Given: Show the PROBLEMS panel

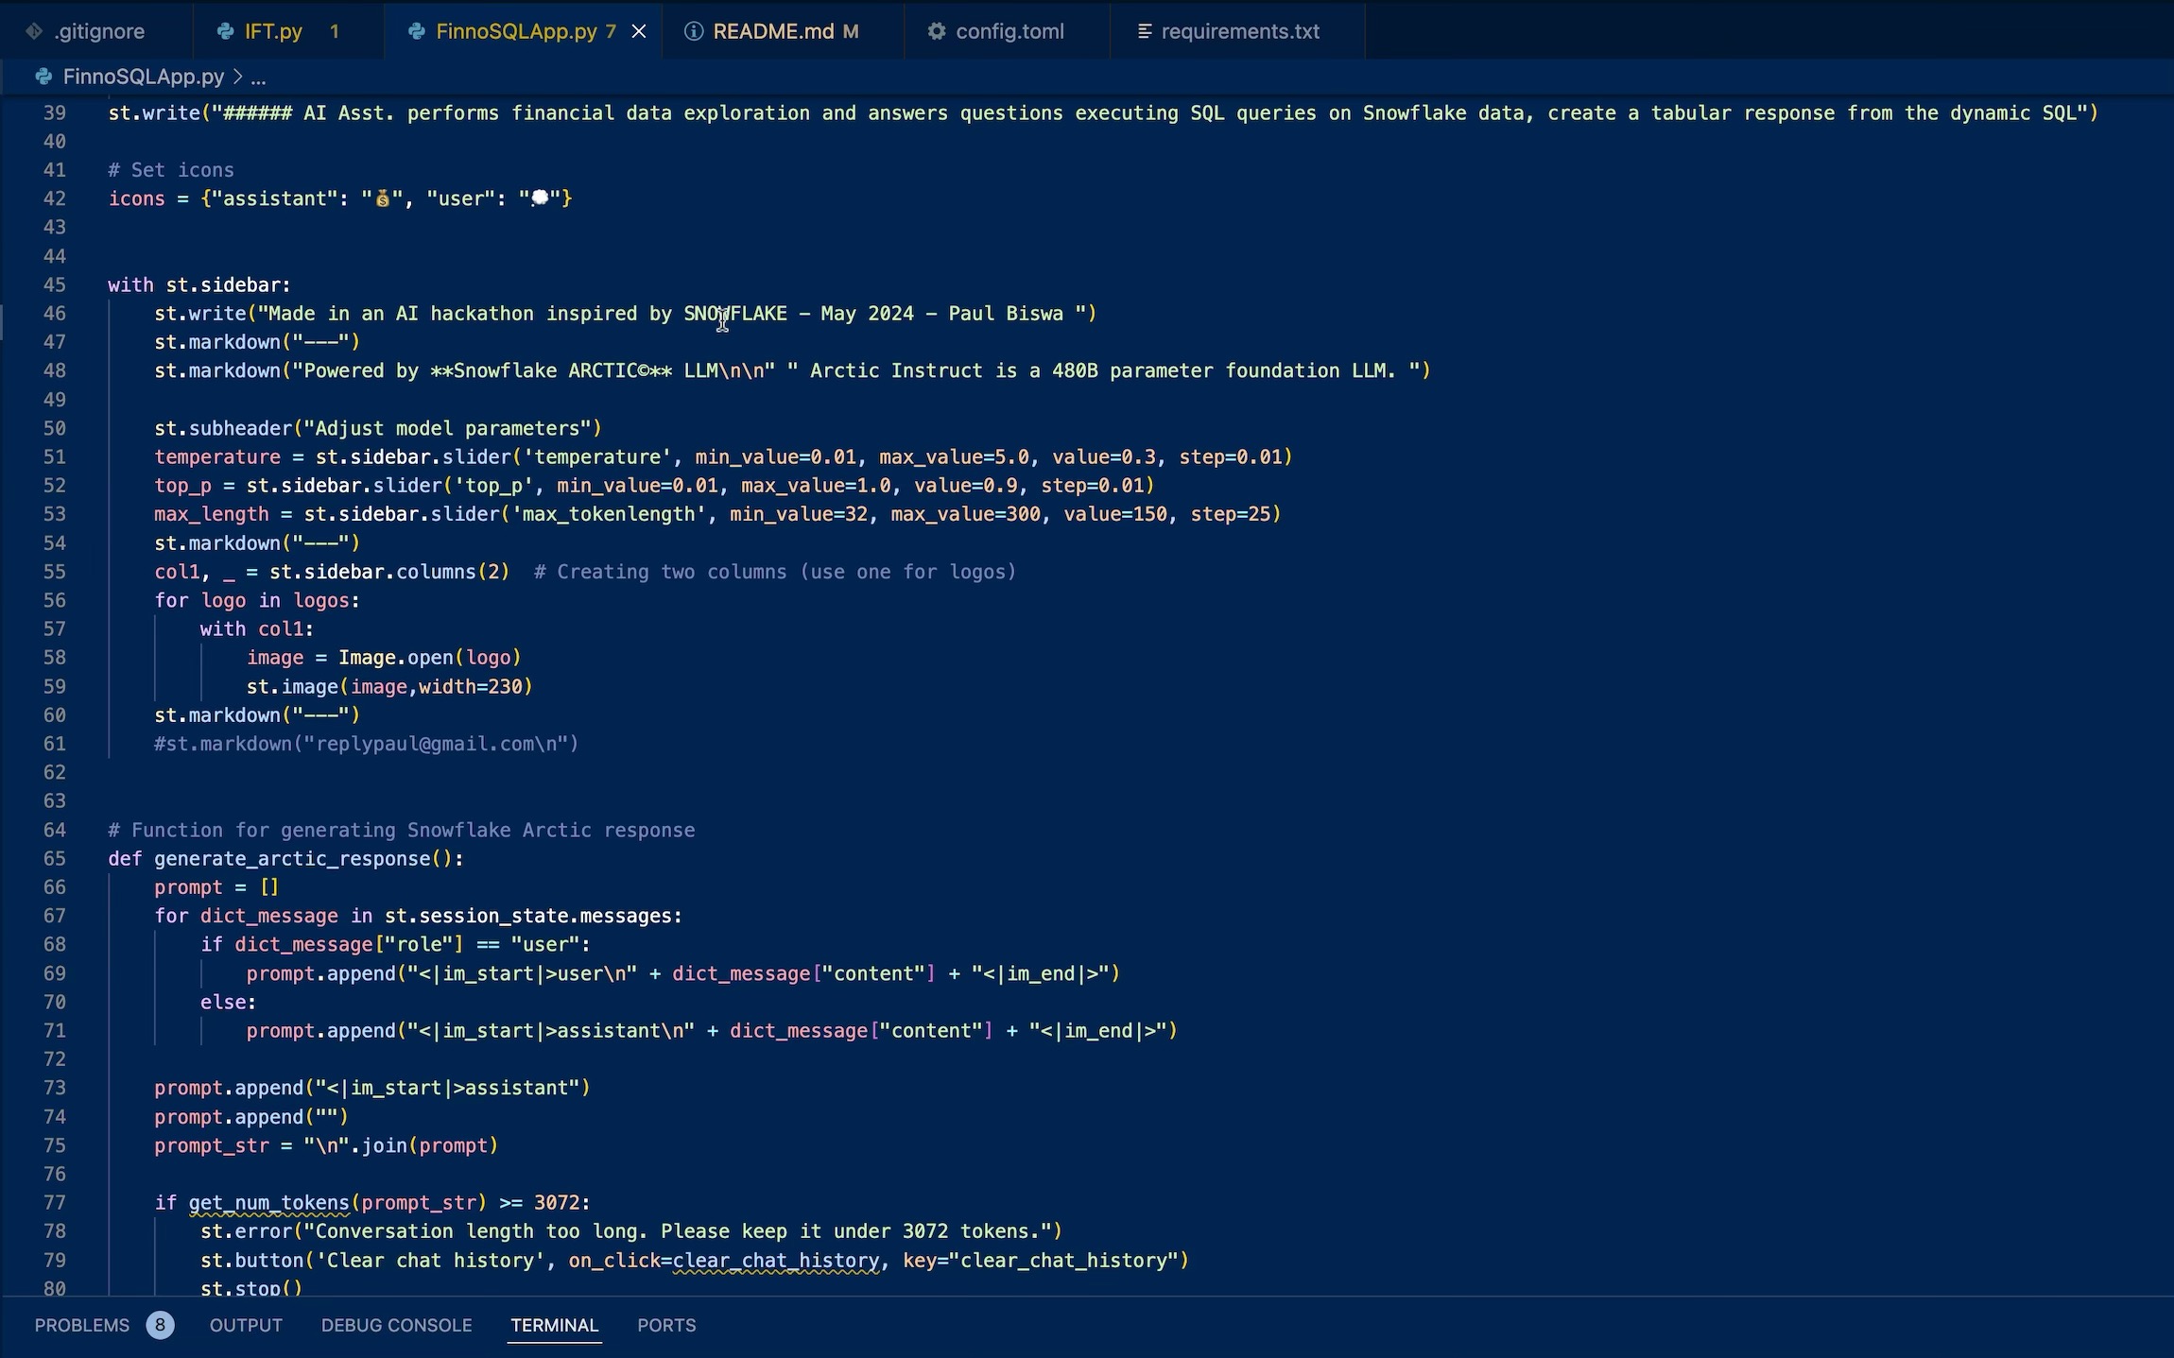Looking at the screenshot, I should [x=82, y=1325].
